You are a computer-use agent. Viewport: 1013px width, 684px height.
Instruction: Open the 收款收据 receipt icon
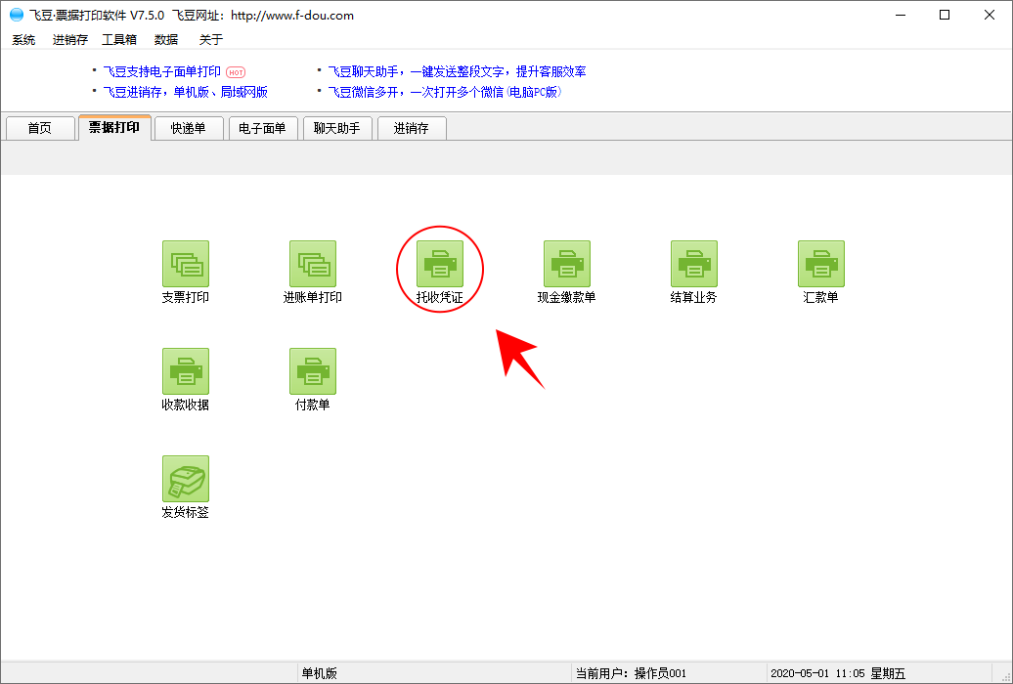[185, 371]
